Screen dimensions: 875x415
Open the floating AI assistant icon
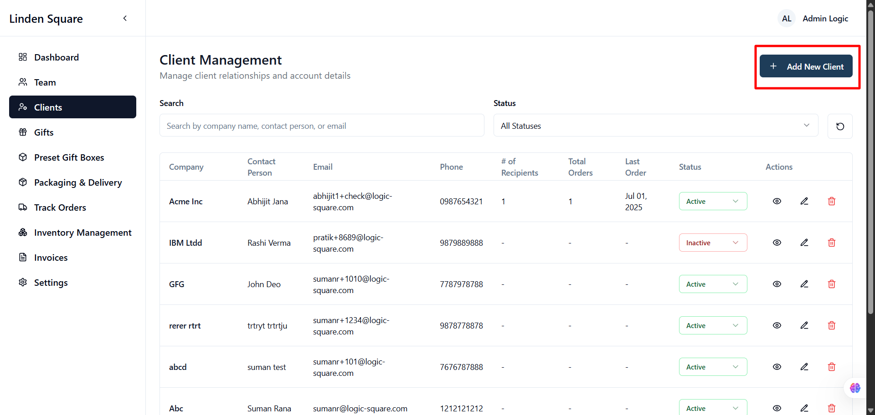coord(855,388)
